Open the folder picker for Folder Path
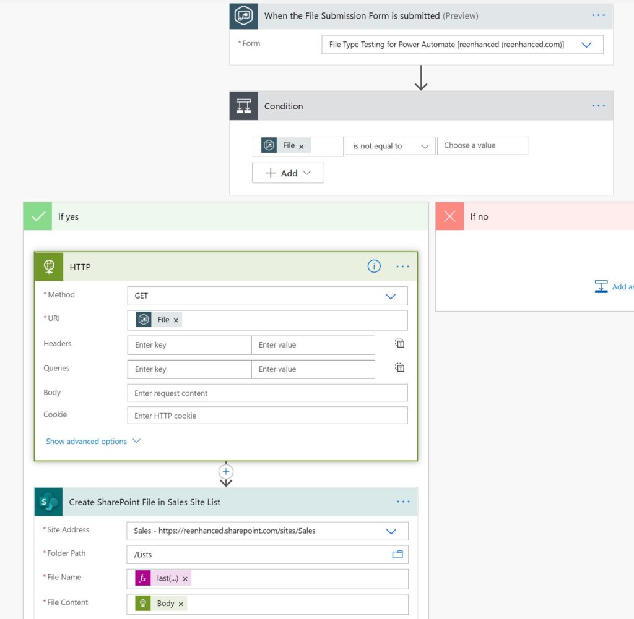634x619 pixels. 397,555
